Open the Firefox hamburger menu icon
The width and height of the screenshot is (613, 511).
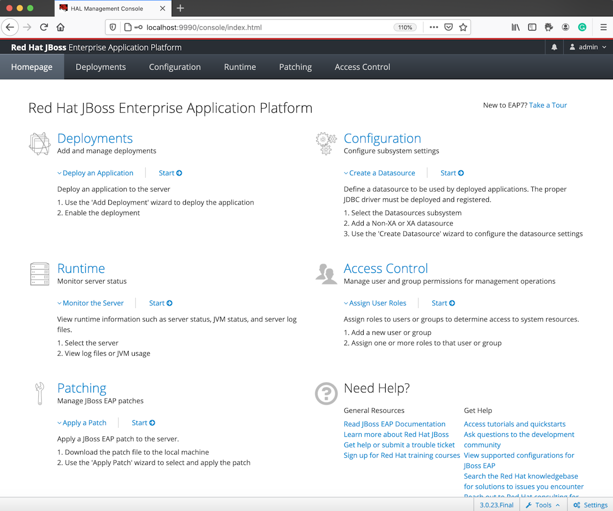click(603, 27)
